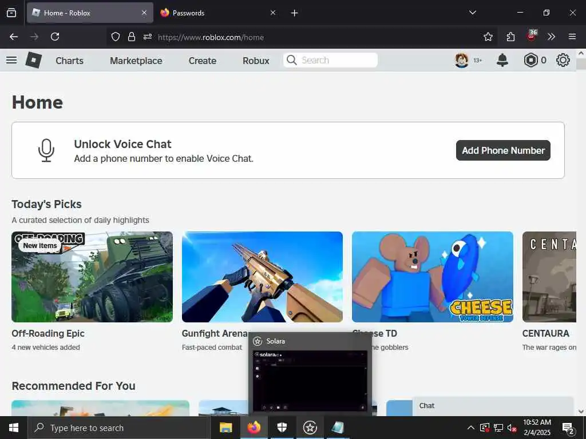Show more toolbar tools overflow chevron
This screenshot has width=586, height=439.
551,37
